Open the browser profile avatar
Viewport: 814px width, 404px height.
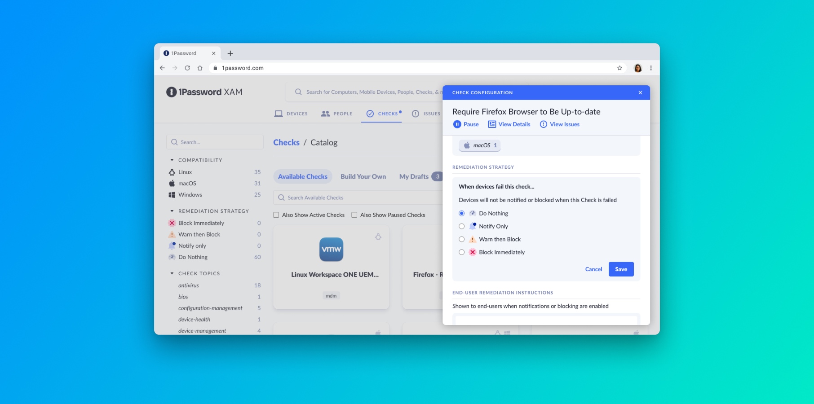point(638,68)
